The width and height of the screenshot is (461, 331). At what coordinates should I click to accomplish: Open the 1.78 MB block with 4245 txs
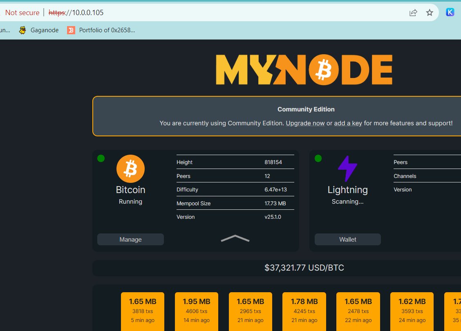click(304, 311)
